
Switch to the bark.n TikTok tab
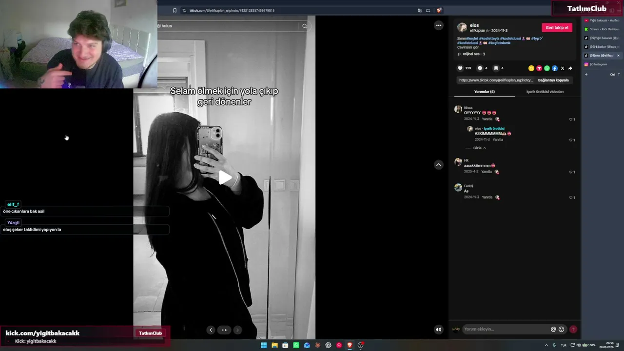coord(603,47)
